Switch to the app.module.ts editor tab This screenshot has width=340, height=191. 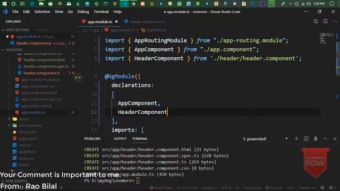(100, 22)
